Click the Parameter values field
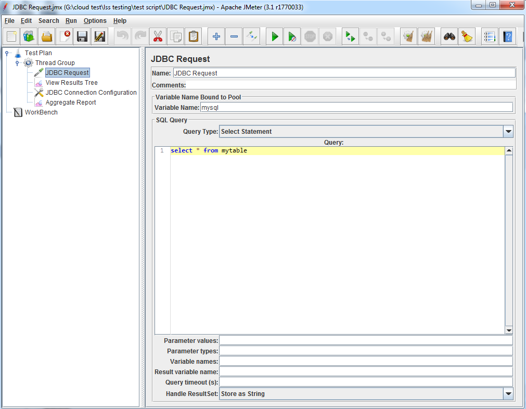This screenshot has width=526, height=409. [x=366, y=340]
